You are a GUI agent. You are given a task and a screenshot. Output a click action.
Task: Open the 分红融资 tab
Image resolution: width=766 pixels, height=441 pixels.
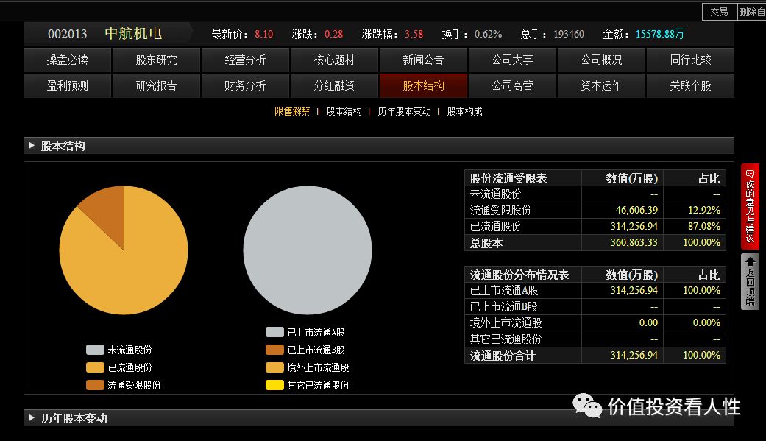tap(334, 85)
